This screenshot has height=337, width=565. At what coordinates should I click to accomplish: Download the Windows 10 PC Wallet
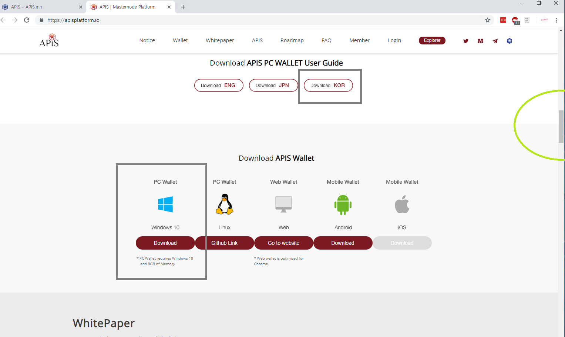point(165,243)
